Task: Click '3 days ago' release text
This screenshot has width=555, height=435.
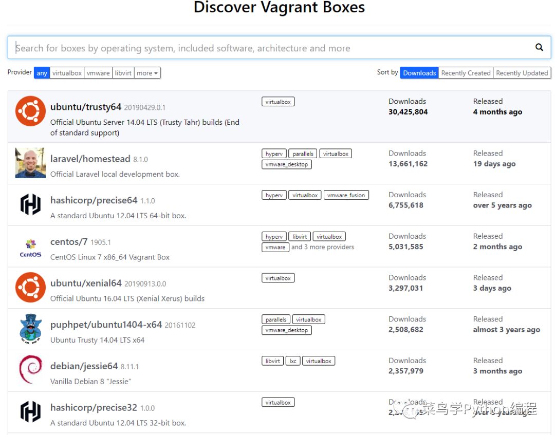Action: tap(492, 288)
